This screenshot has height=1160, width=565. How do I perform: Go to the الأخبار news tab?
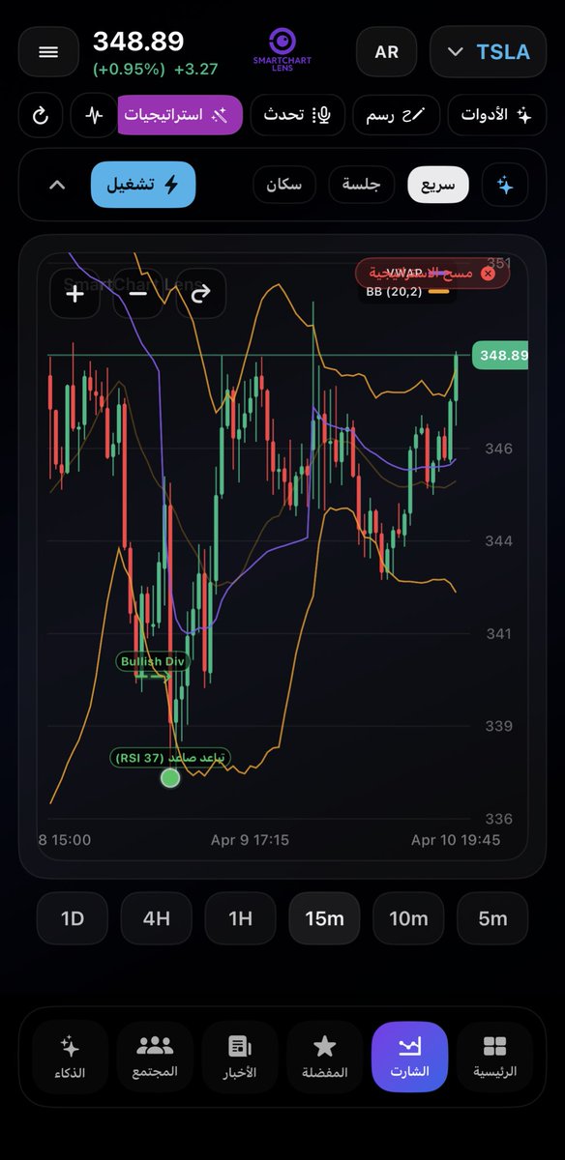click(x=240, y=1058)
